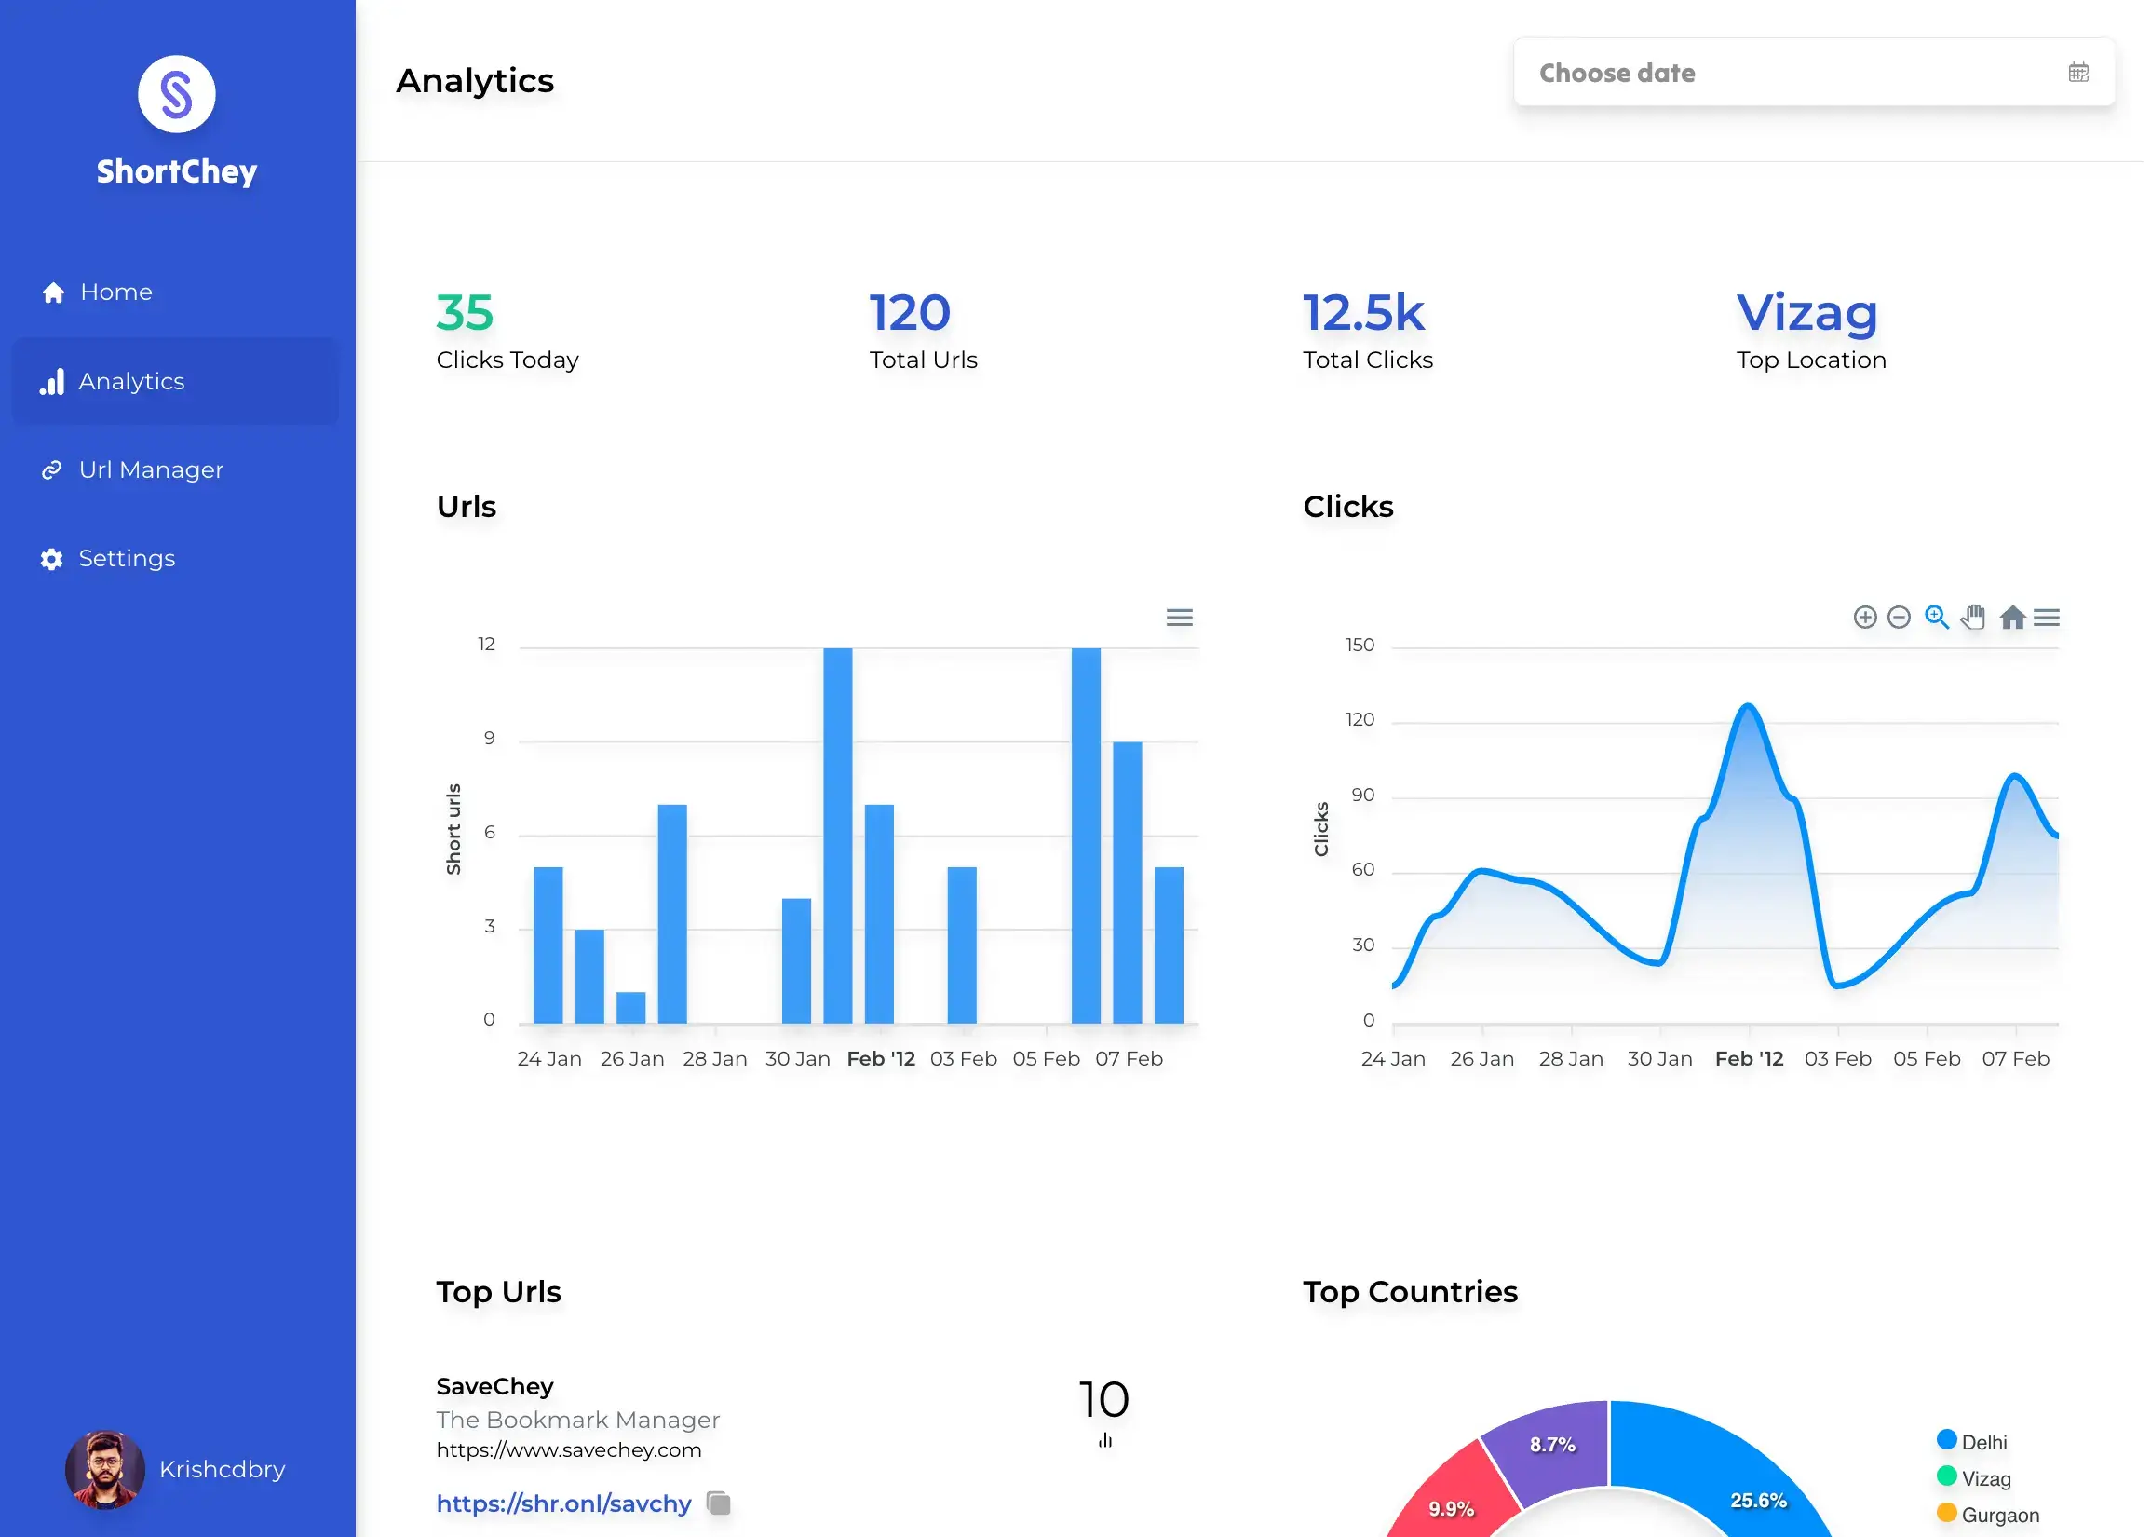Click the 120 Total Urls stat
This screenshot has width=2151, height=1537.
(923, 331)
